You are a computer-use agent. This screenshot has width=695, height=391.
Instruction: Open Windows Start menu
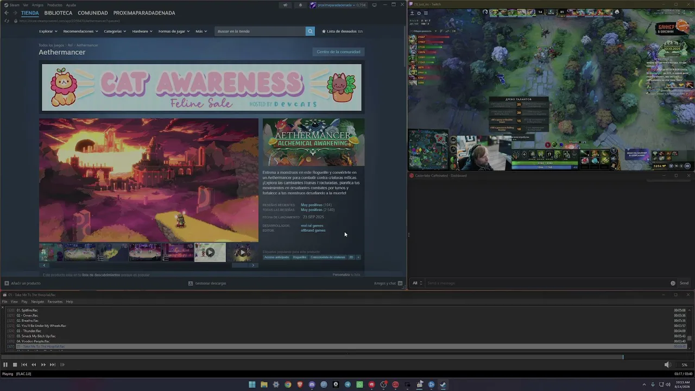point(252,384)
